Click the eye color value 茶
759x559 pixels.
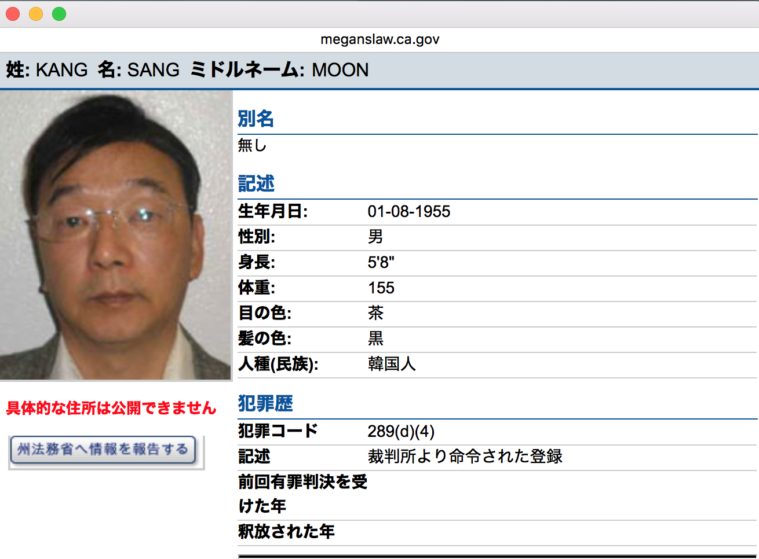(x=375, y=313)
